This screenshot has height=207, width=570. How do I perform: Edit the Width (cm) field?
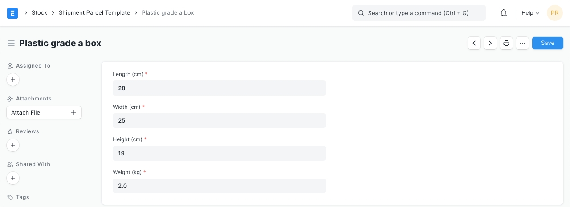[x=219, y=120]
